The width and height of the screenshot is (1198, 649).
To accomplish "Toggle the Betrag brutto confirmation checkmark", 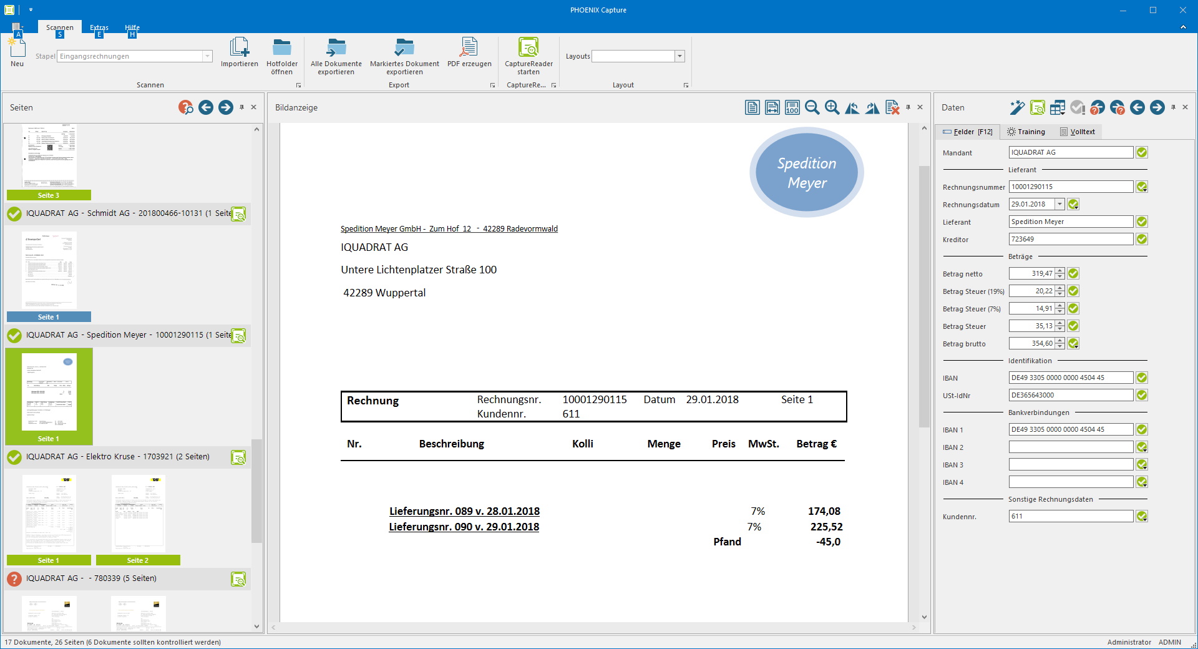I will click(x=1073, y=343).
